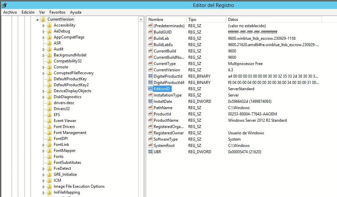Image resolution: width=337 pixels, height=197 pixels.
Task: Select the binary icon beside DigitalProductId4
Action: pos(150,82)
